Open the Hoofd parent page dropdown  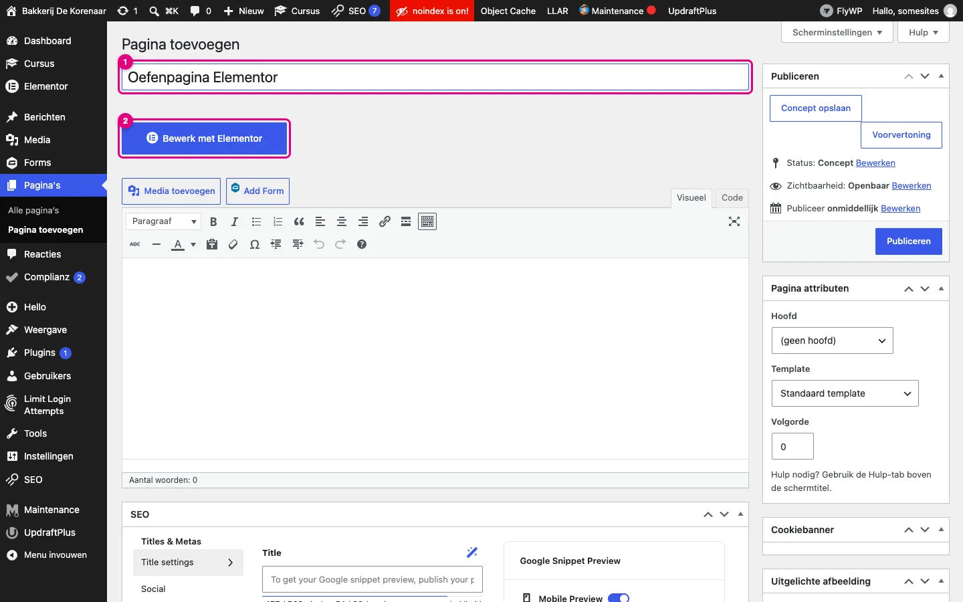(832, 340)
